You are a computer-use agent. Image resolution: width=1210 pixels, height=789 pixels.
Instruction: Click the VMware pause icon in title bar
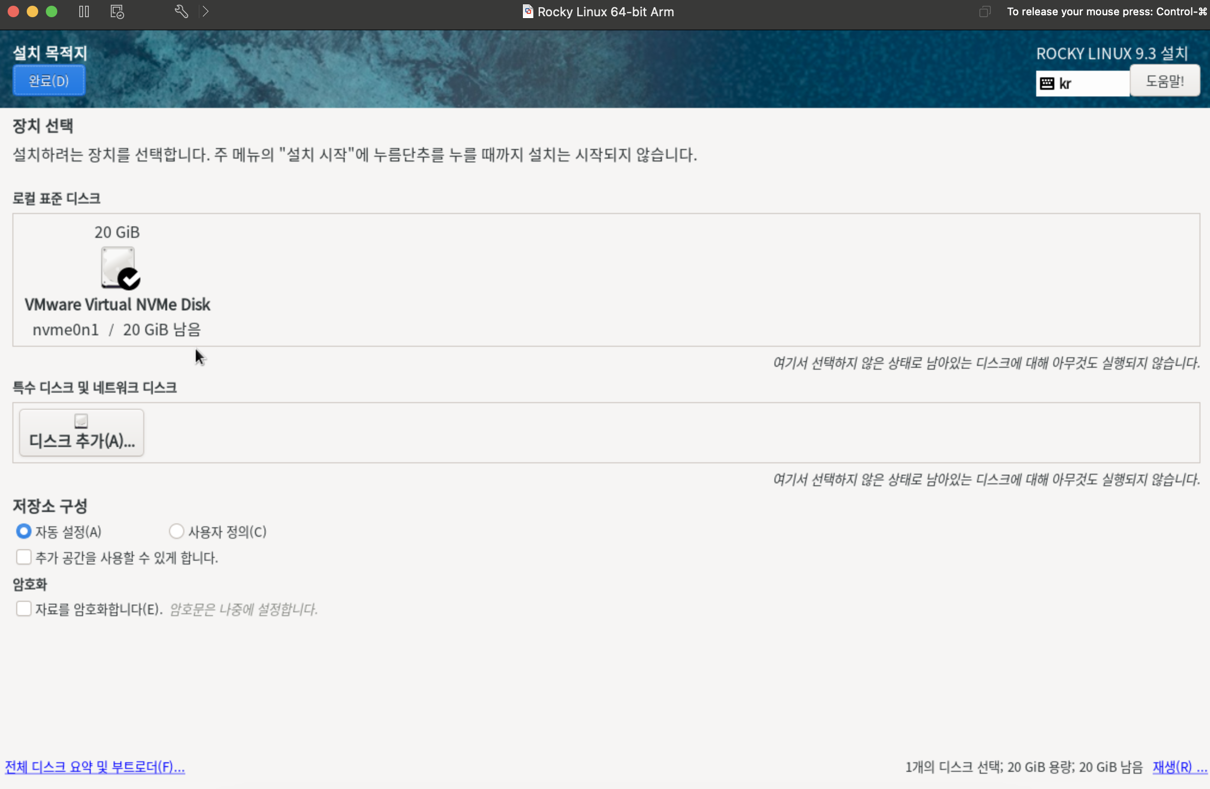pyautogui.click(x=84, y=11)
